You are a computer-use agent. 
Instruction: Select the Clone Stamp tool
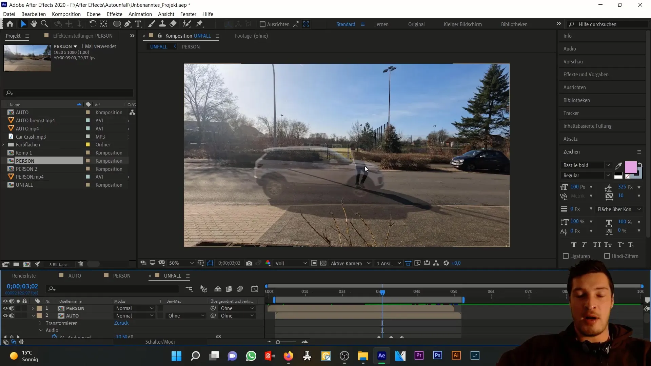162,24
